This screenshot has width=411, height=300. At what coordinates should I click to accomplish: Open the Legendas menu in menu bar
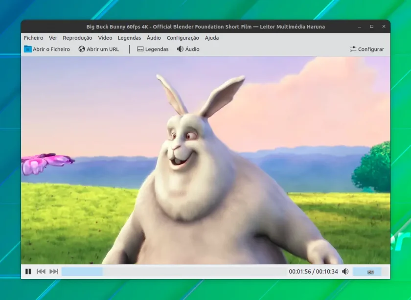point(129,38)
